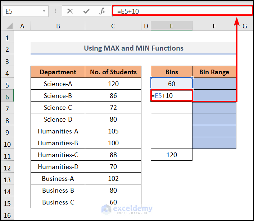Select column G header

(x=245, y=26)
